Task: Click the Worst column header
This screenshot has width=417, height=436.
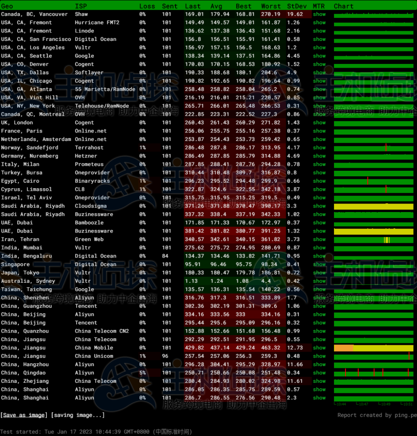Action: [271, 6]
